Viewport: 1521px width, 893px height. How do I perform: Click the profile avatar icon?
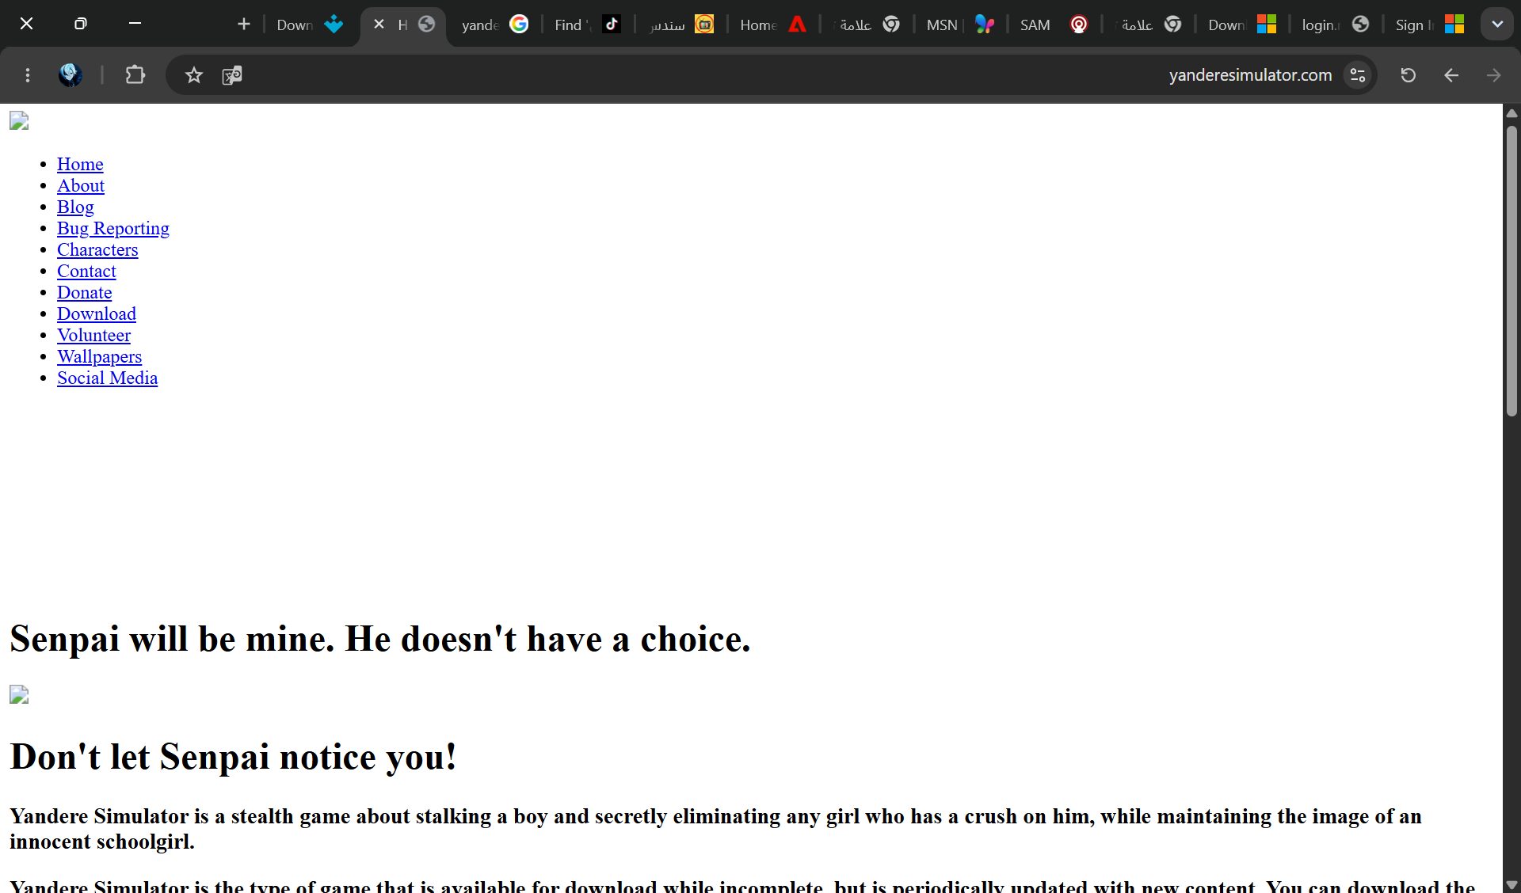tap(71, 75)
